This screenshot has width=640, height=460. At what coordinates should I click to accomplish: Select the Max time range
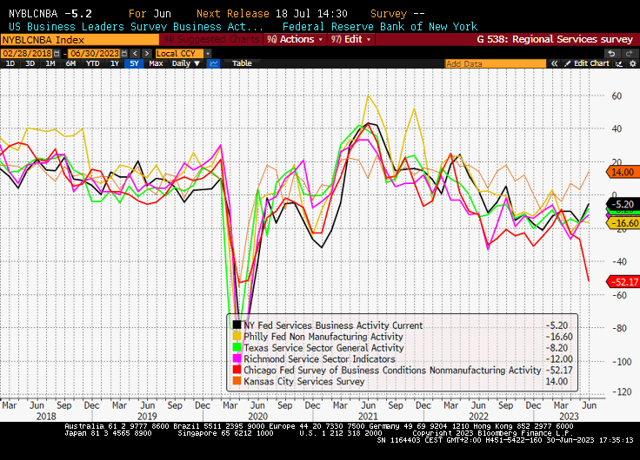(x=156, y=63)
